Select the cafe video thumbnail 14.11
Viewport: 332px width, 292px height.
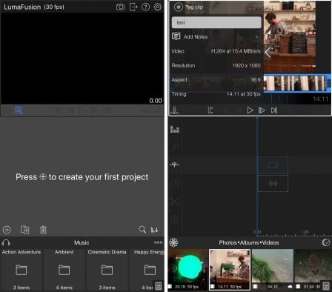coord(230,270)
